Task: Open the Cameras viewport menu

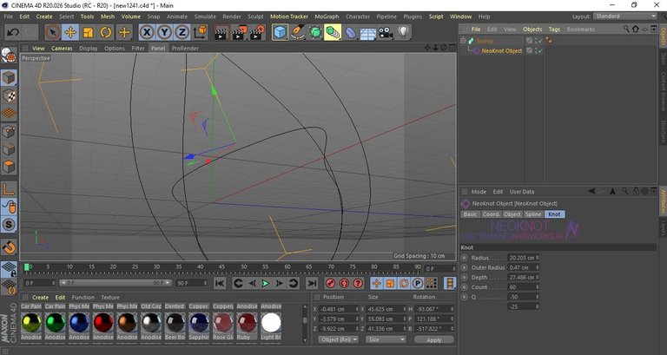Action: click(63, 49)
